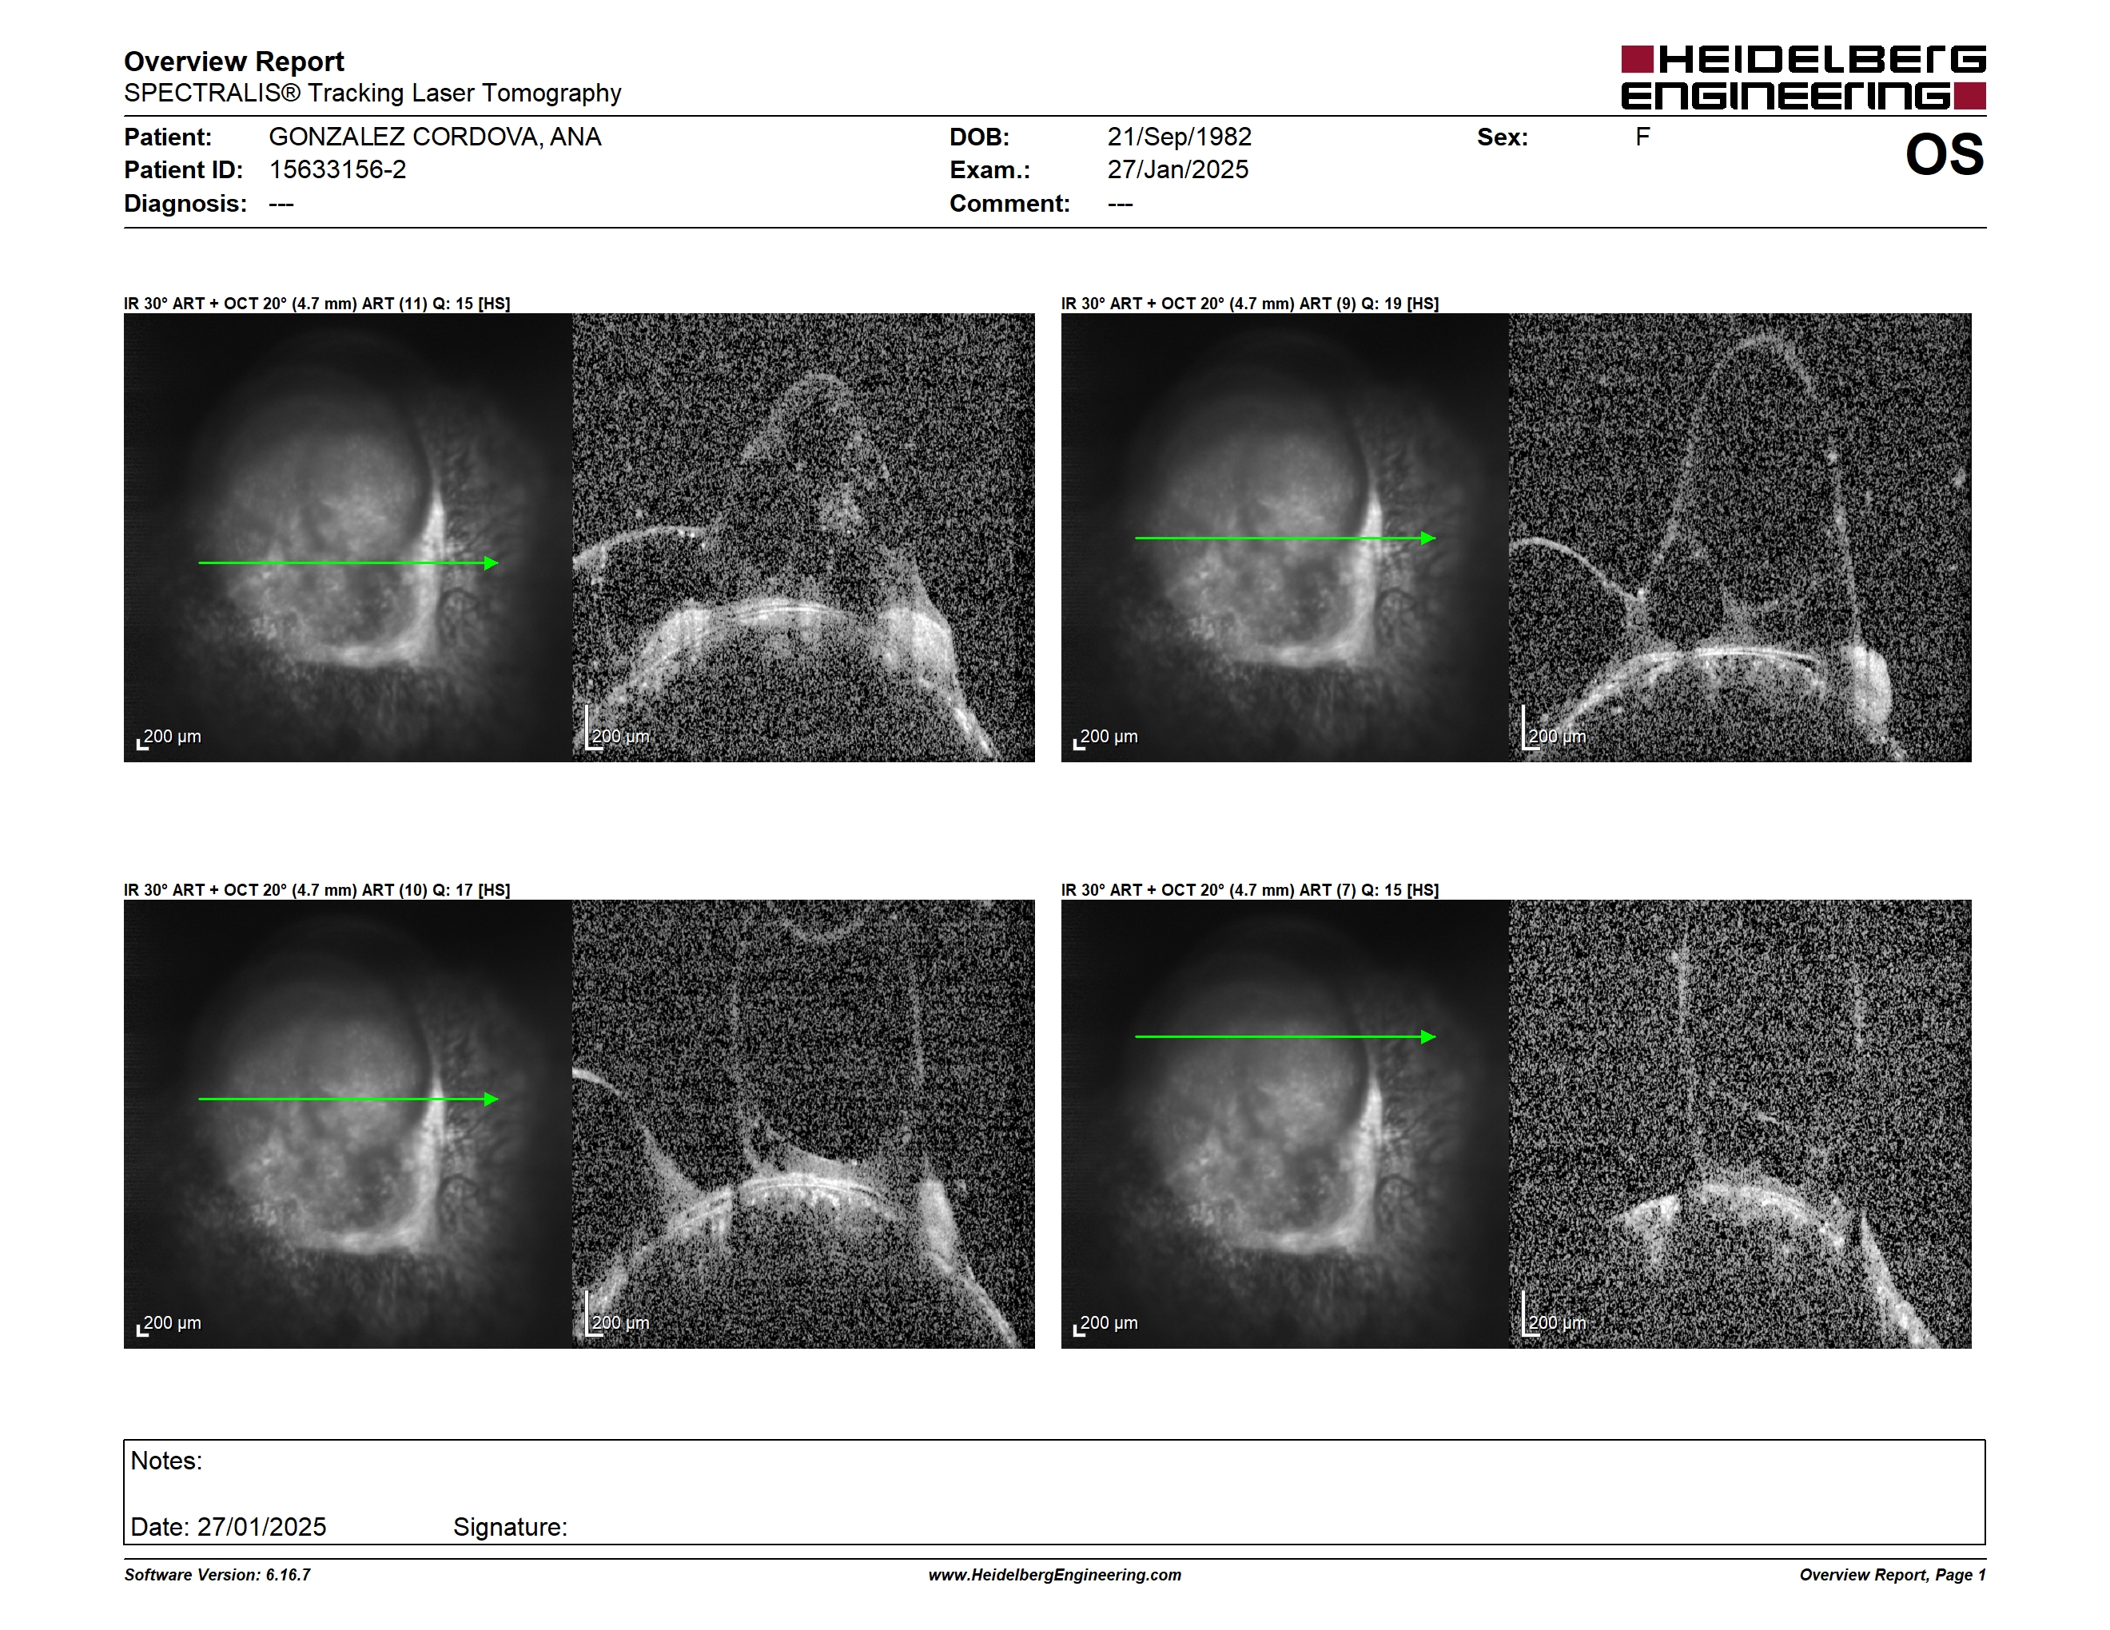Click the OCT B-scan for ART (7)
The height and width of the screenshot is (1630, 2110).
(x=1741, y=1125)
